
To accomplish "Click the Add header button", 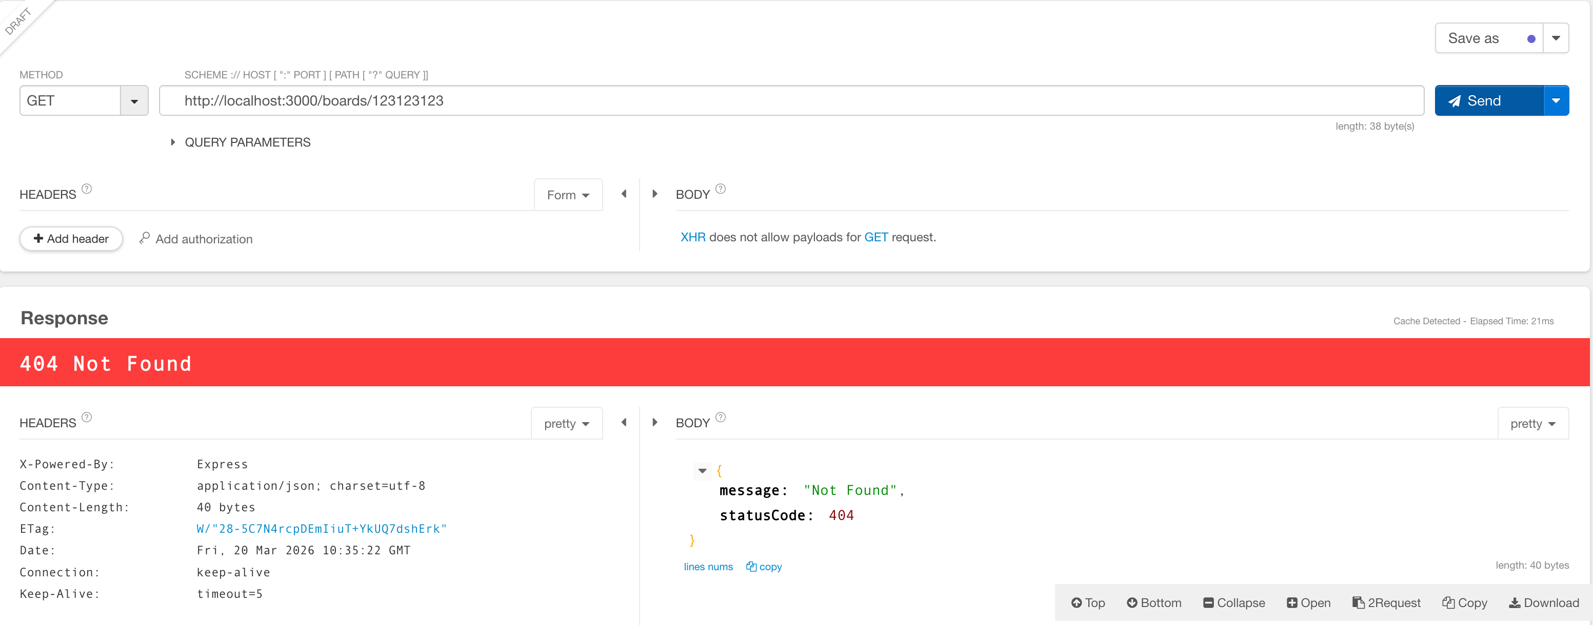I will click(71, 239).
